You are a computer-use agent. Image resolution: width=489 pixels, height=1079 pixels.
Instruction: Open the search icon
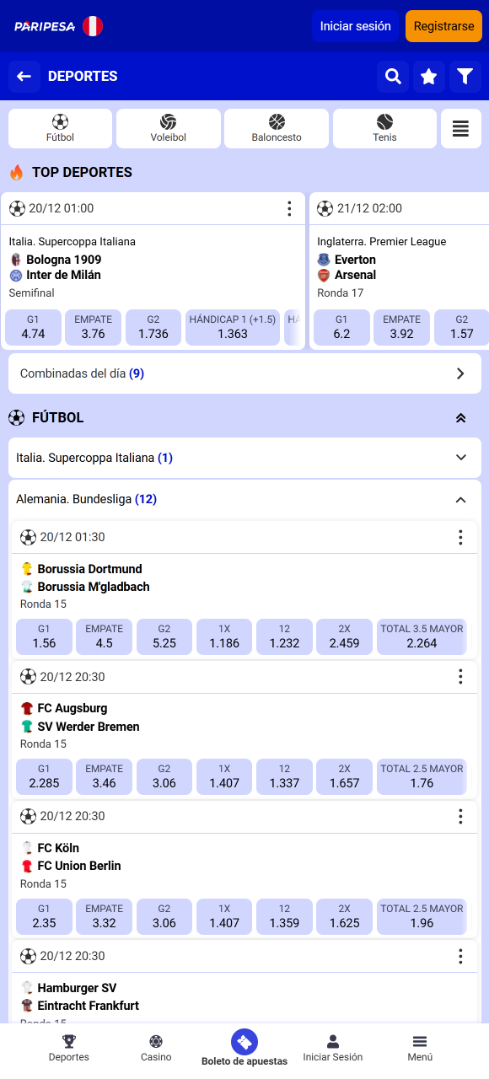(392, 76)
